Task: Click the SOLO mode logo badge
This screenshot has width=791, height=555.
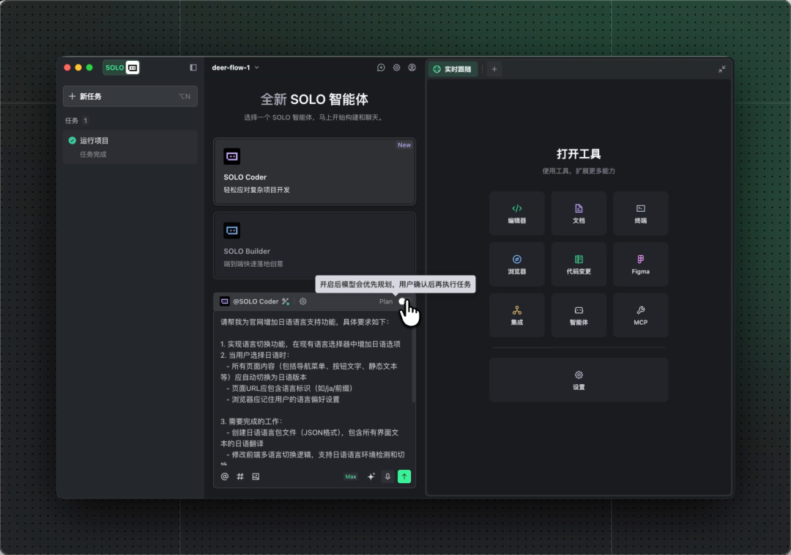Action: [x=121, y=67]
